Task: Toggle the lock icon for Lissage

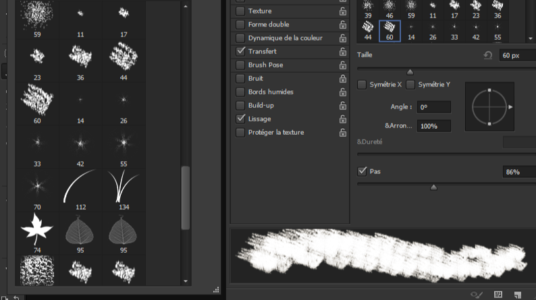Action: [x=342, y=119]
